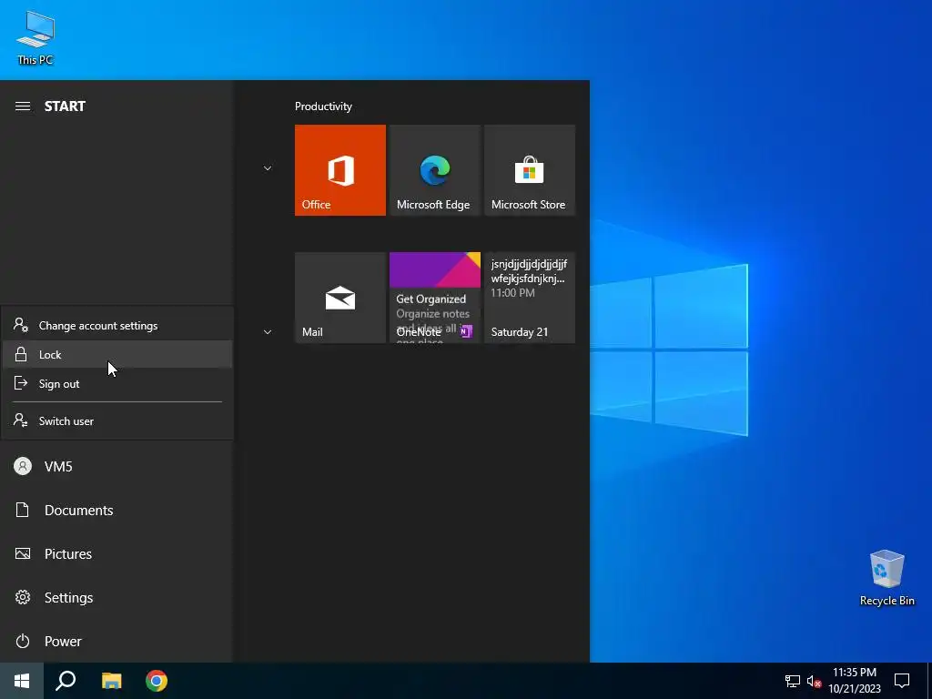Viewport: 932px width, 699px height.
Task: Click the muted volume icon in tray
Action: 814,681
